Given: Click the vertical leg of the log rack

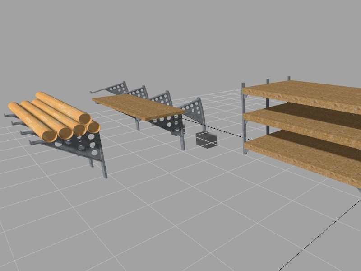Looking at the screenshot, I should pyautogui.click(x=103, y=162).
